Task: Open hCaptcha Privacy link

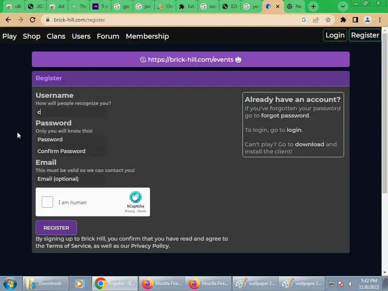Action: pos(130,211)
